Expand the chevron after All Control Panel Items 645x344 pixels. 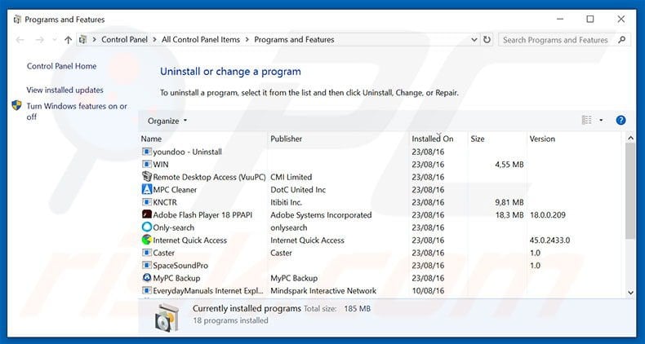click(247, 40)
